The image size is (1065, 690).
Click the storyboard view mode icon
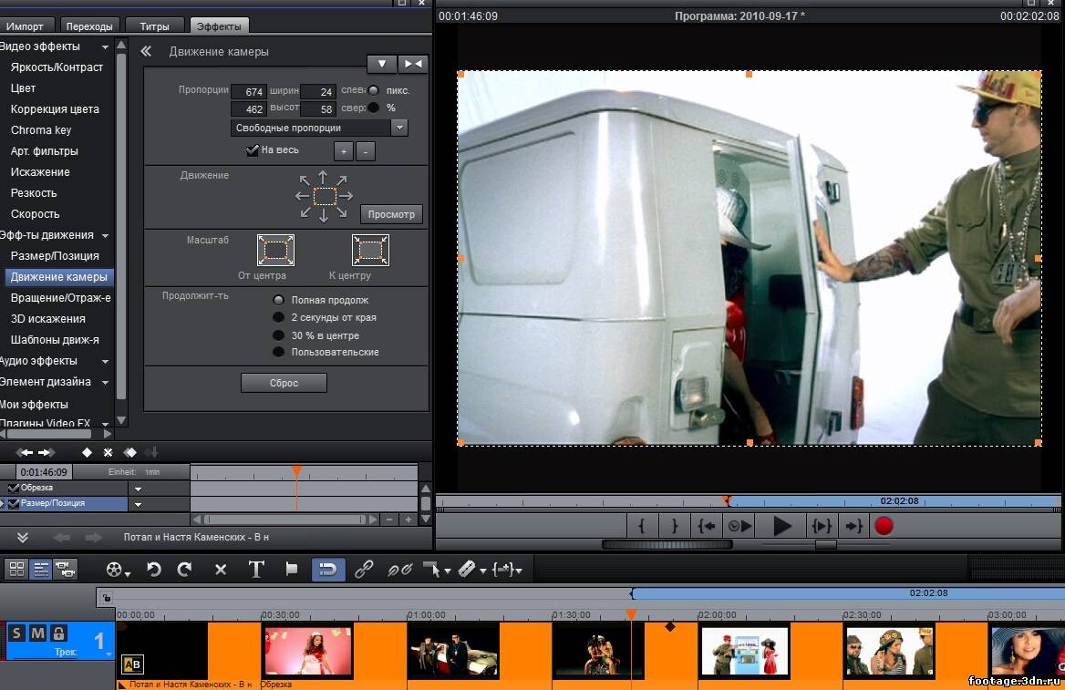point(17,569)
